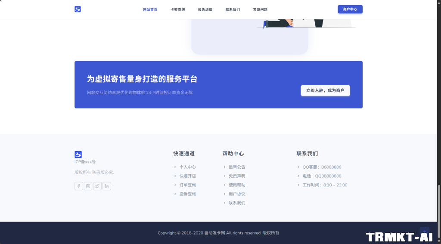Viewport: 441px width, 244px height.
Task: Go to 网站首页 in the top navigation
Action: (x=150, y=9)
